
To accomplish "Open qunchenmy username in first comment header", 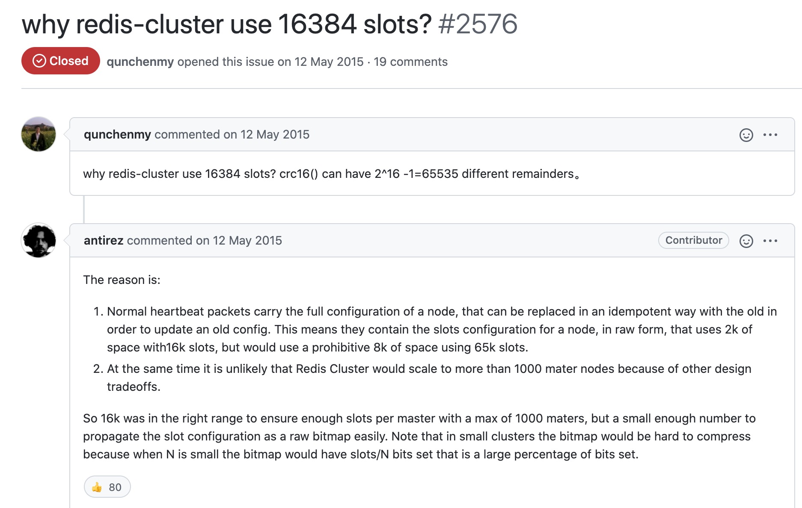I will (x=117, y=134).
